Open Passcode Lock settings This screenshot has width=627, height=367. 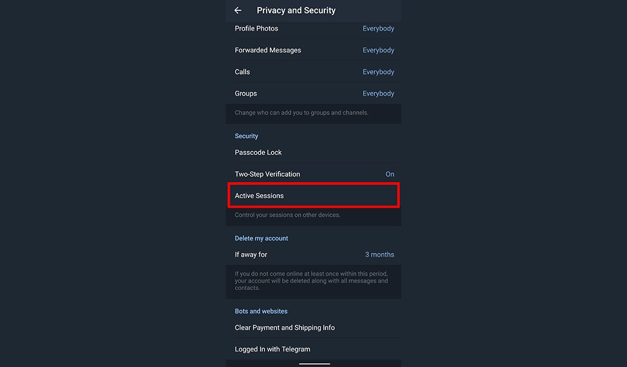click(x=258, y=153)
